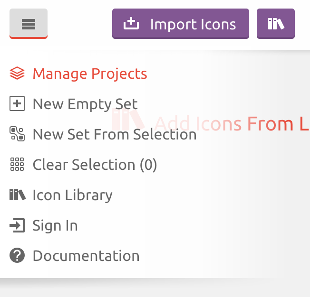310x297 pixels.
Task: Open the Documentation link
Action: click(75, 256)
